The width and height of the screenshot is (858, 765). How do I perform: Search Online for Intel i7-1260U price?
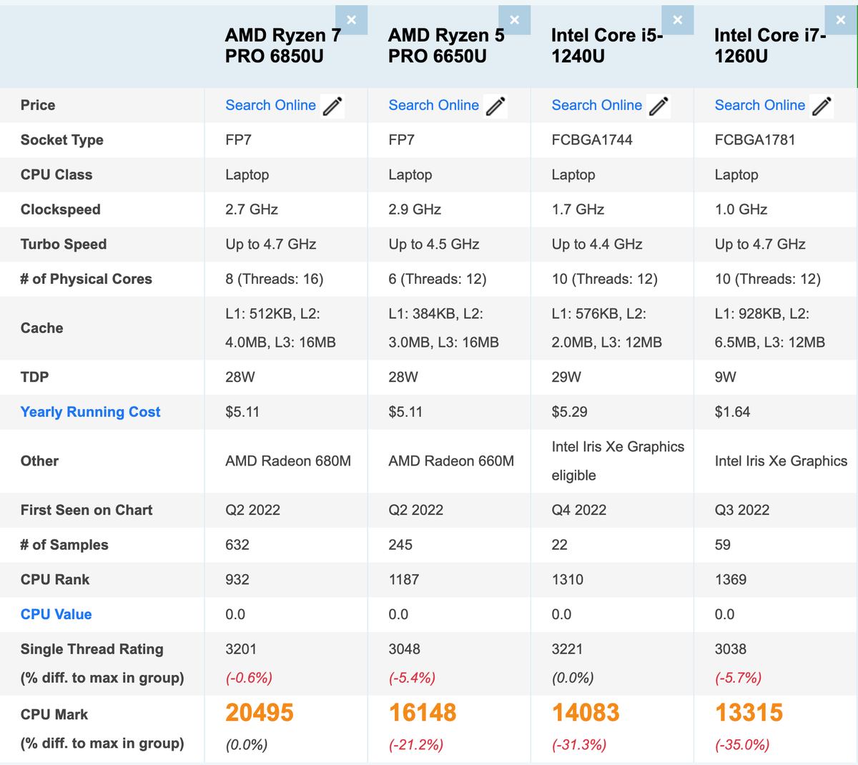coord(760,105)
